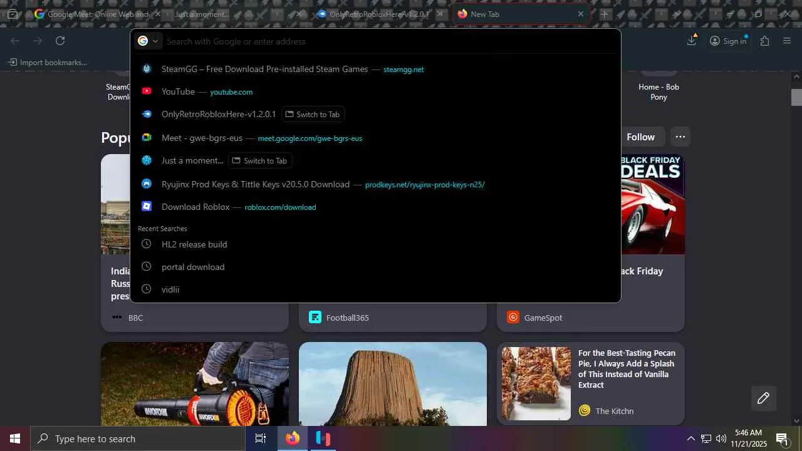The height and width of the screenshot is (451, 802).
Task: Open the three-dot topic options menu
Action: point(680,137)
